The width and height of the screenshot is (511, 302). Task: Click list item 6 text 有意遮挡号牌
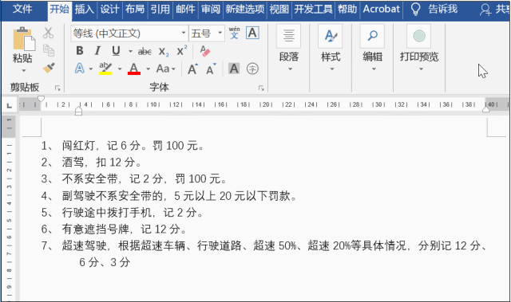96,229
